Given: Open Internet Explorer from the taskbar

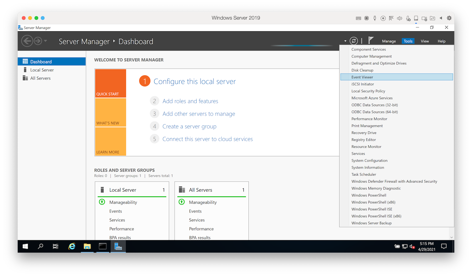Looking at the screenshot, I should 72,246.
